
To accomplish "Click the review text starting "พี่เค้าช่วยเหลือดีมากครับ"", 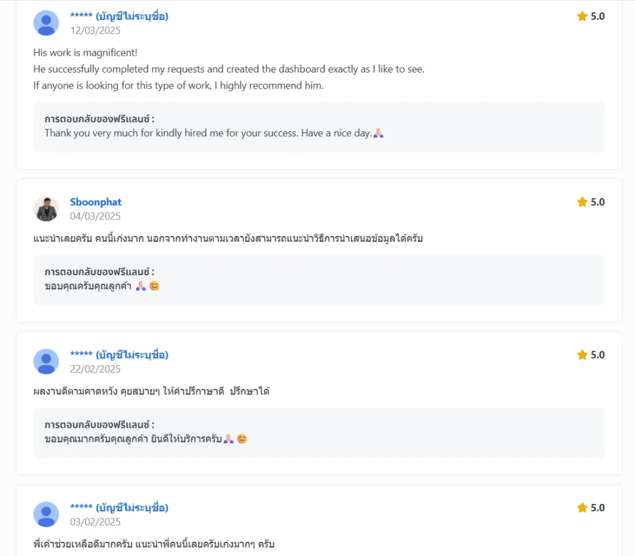I will pyautogui.click(x=154, y=545).
